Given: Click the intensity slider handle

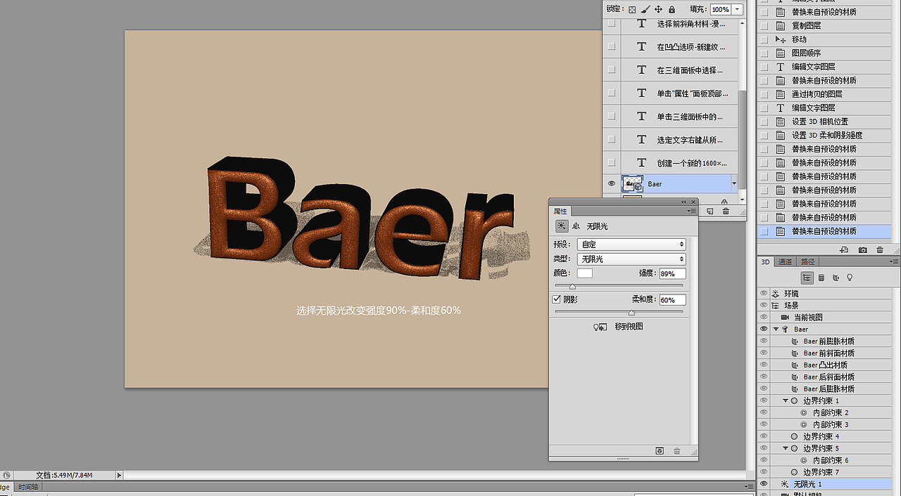Looking at the screenshot, I should 572,287.
